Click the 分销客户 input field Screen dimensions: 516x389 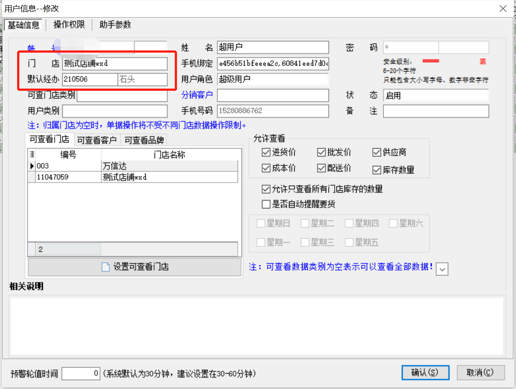[x=273, y=95]
